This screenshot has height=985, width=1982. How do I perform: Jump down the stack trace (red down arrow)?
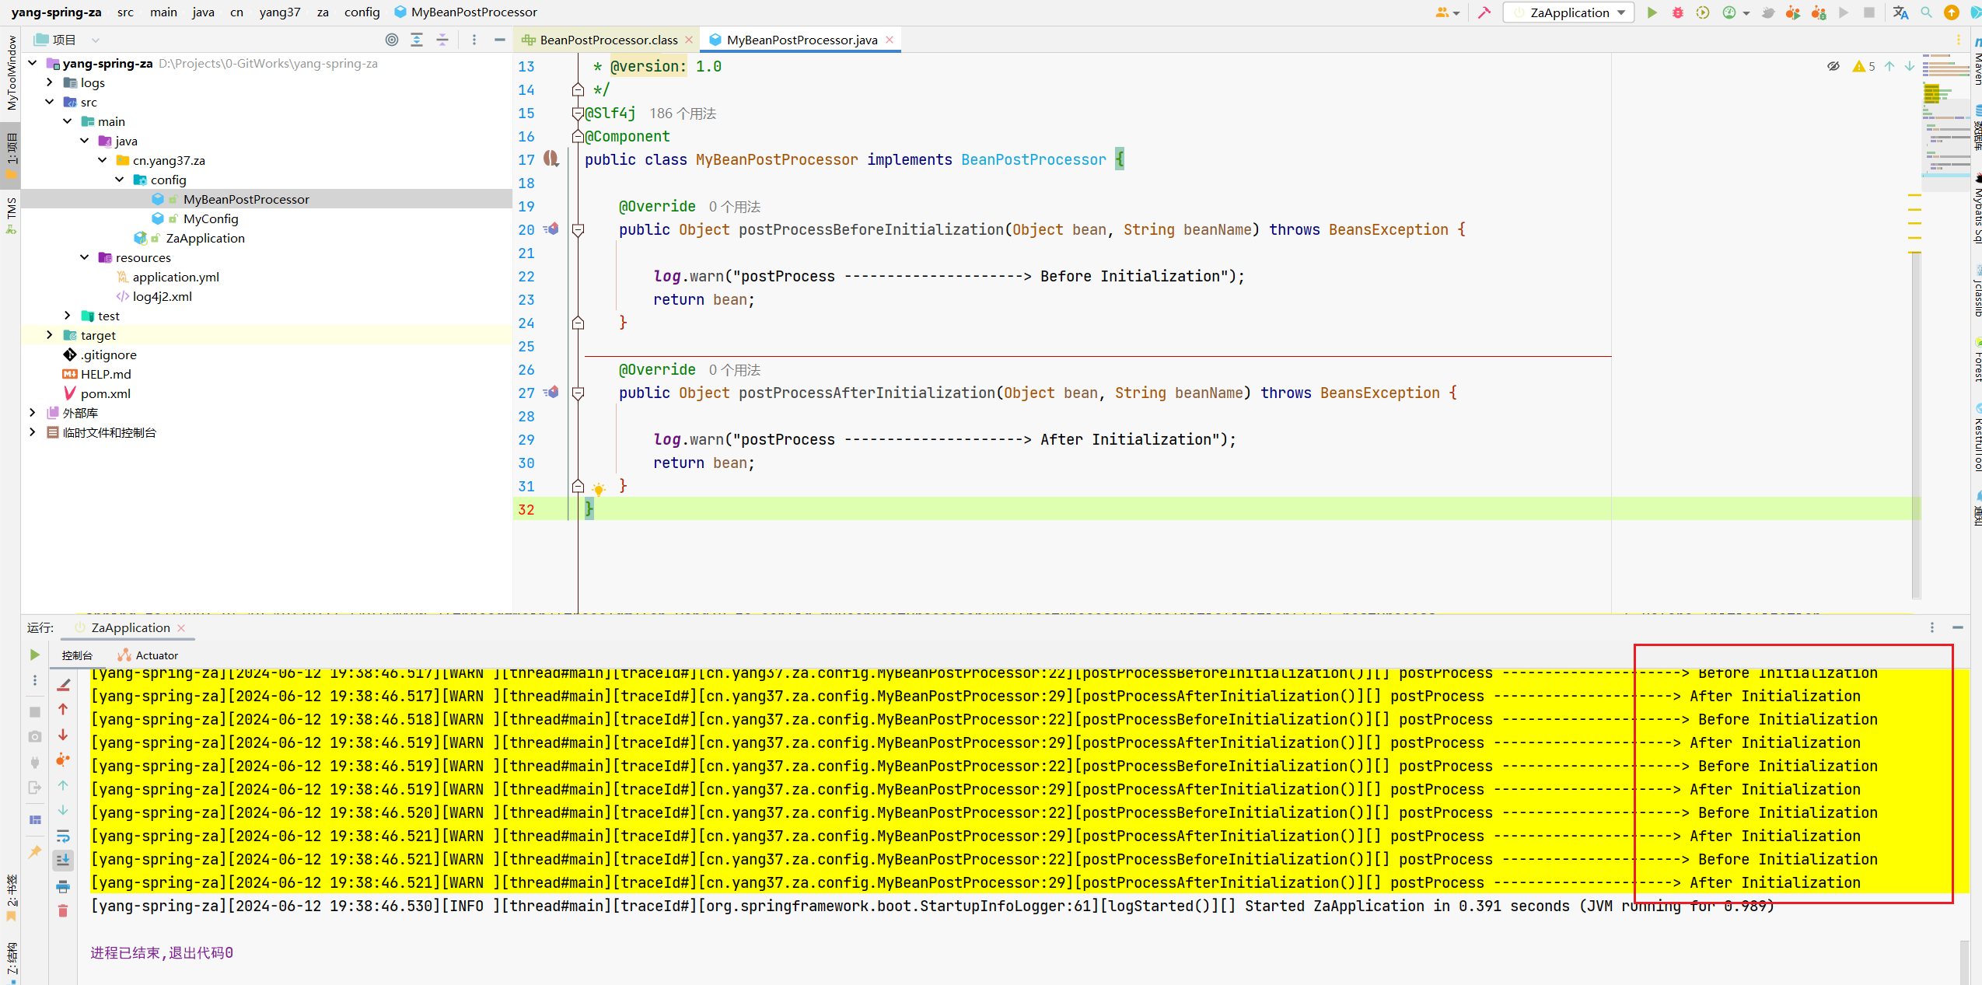click(x=63, y=735)
